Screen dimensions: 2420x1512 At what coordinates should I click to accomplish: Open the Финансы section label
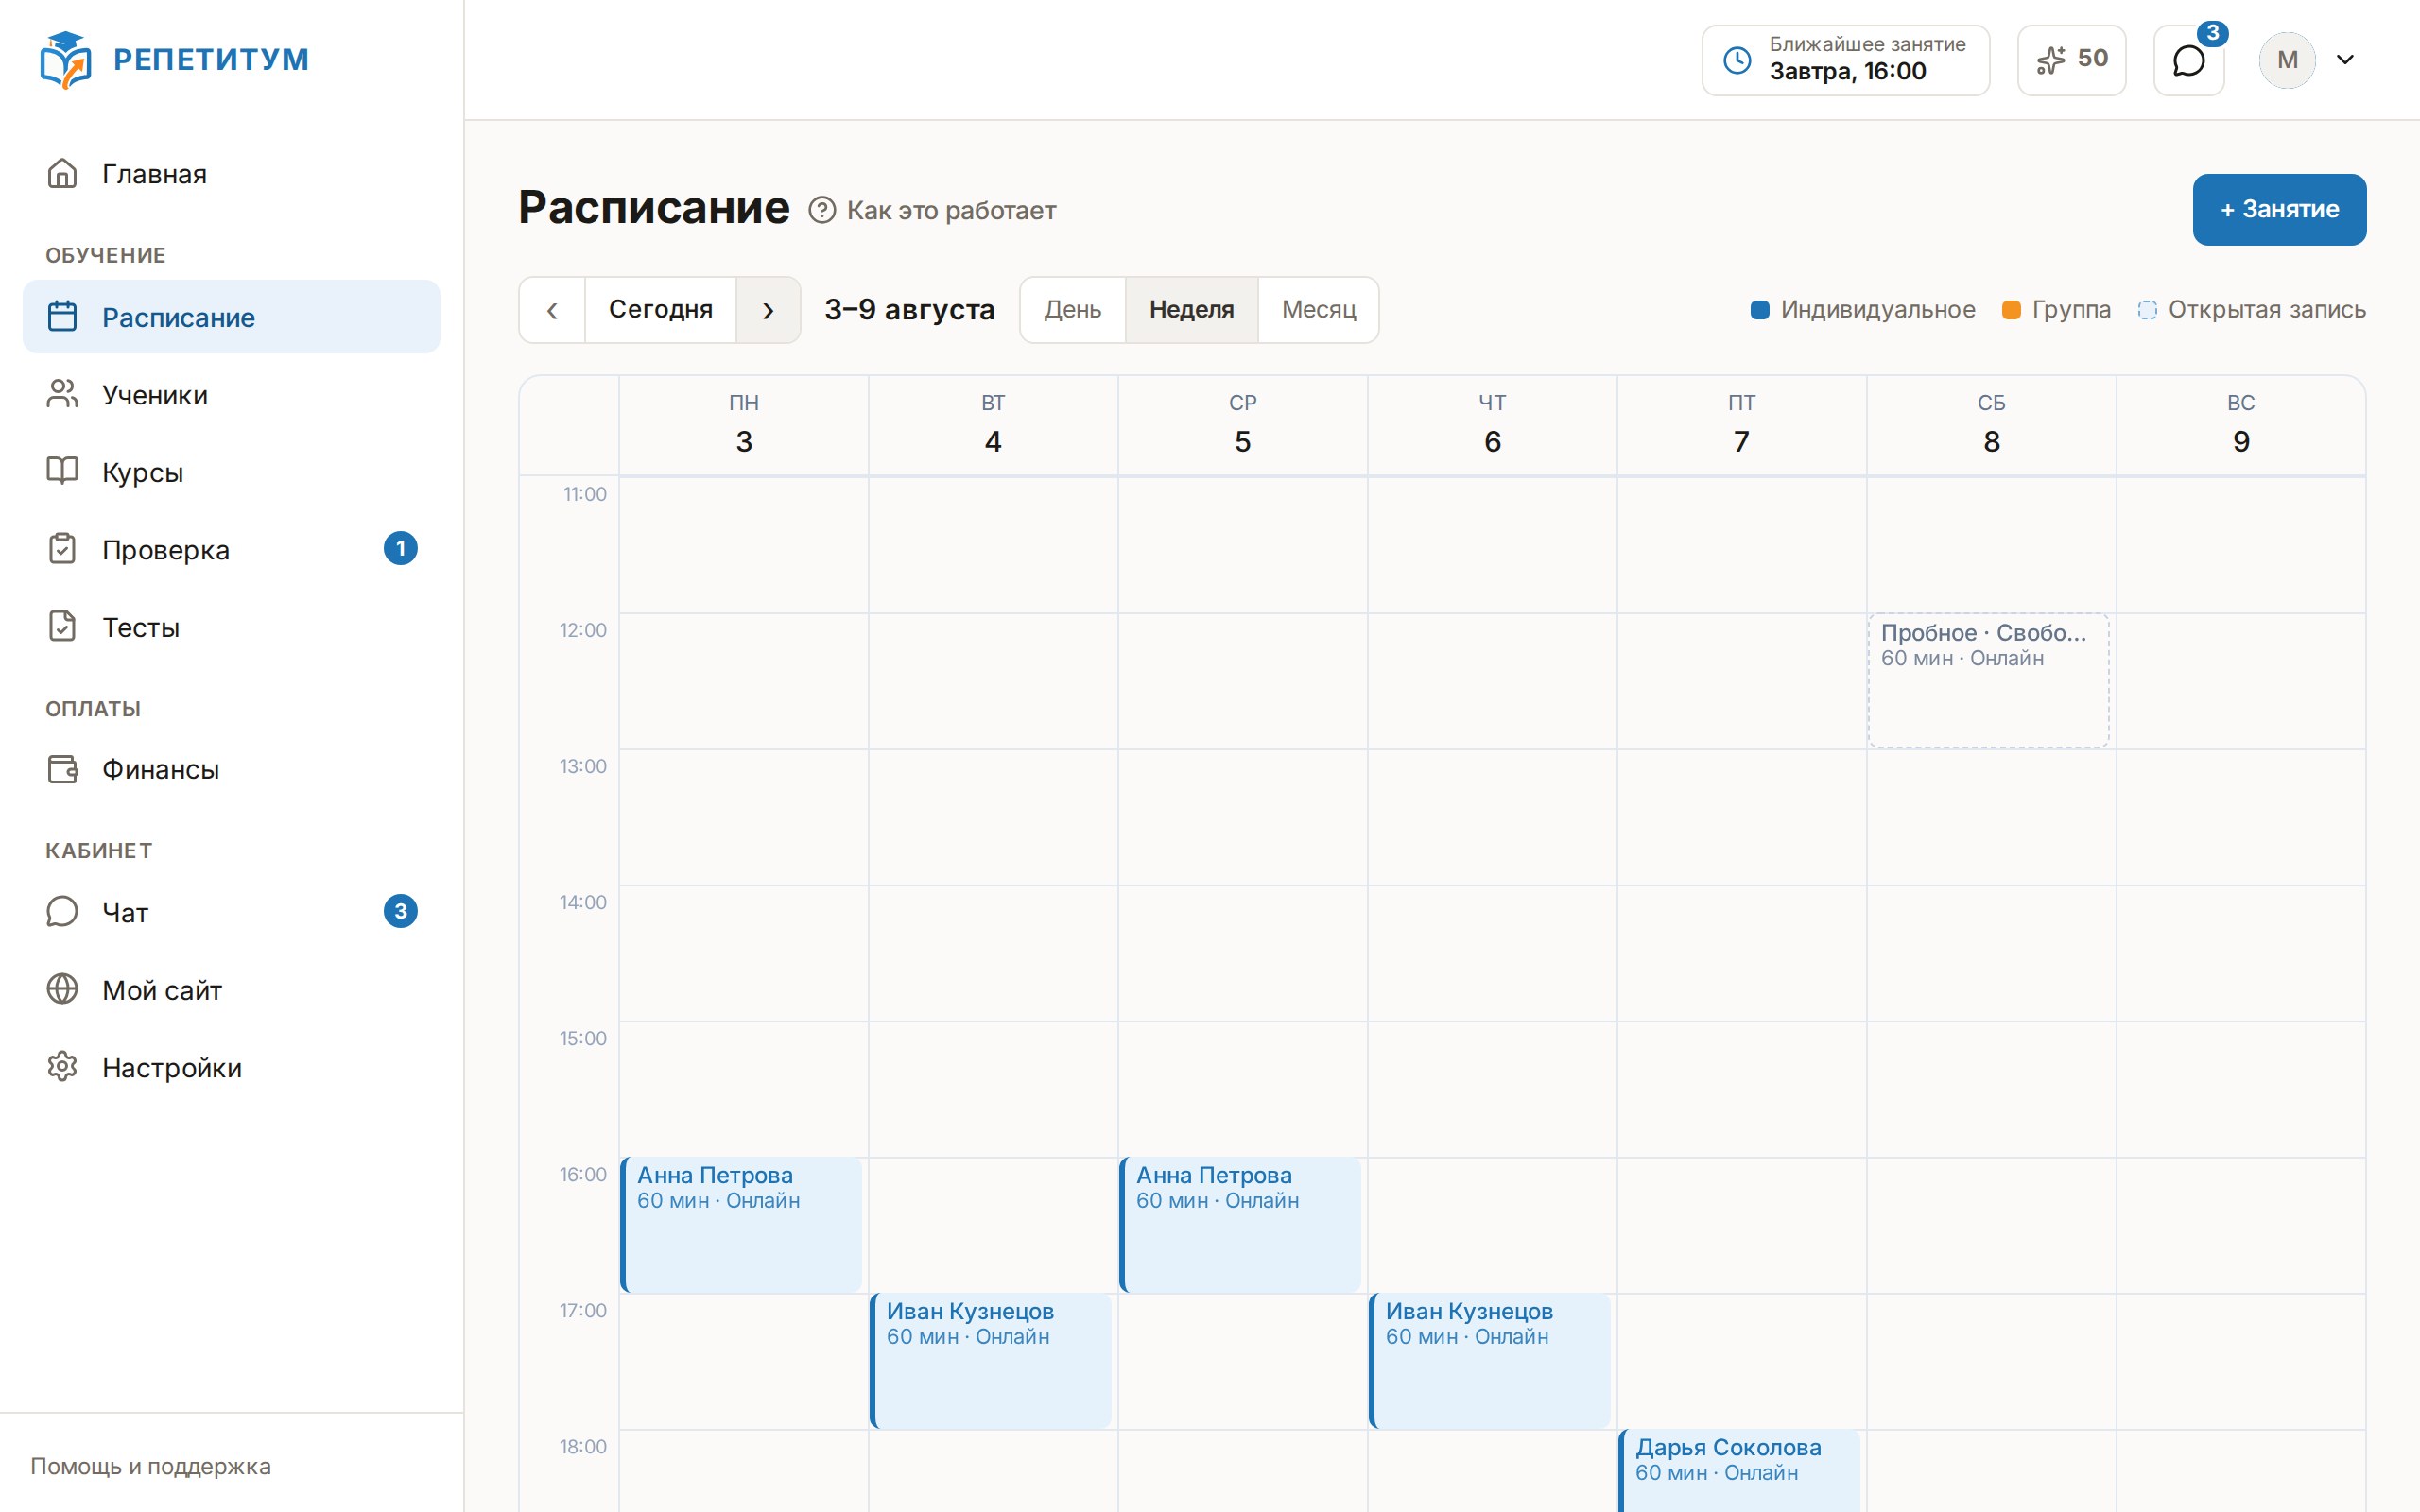161,769
